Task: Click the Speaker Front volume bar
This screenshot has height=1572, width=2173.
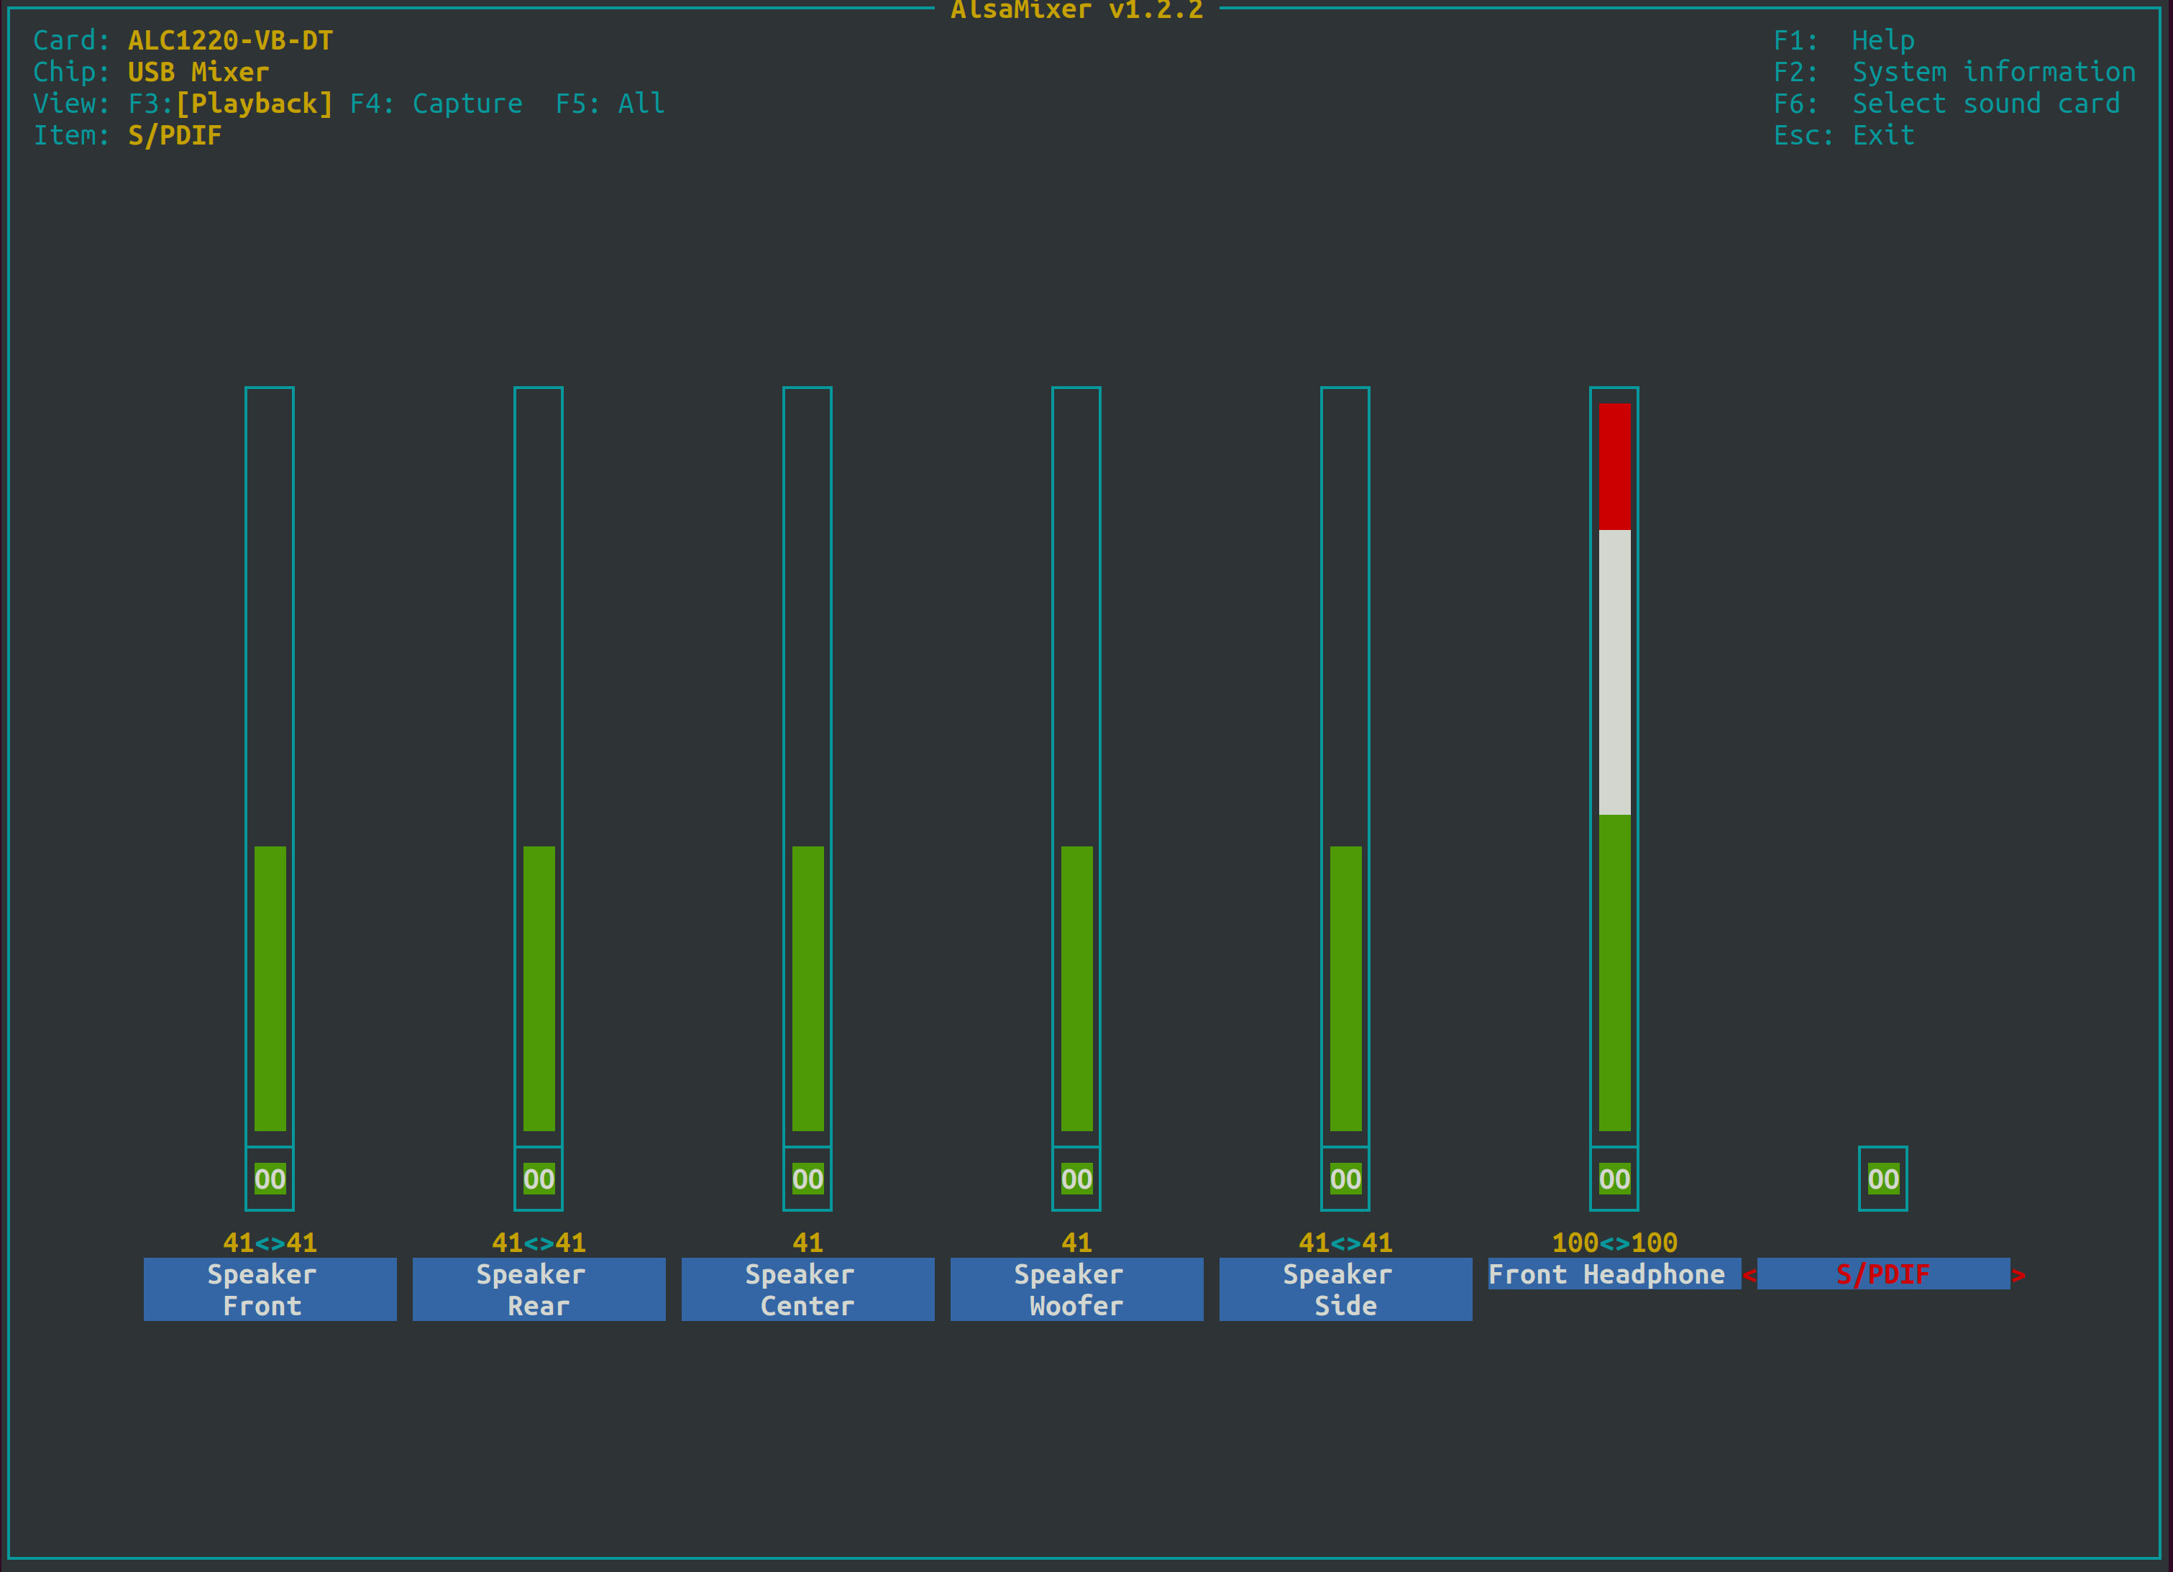Action: (x=269, y=987)
